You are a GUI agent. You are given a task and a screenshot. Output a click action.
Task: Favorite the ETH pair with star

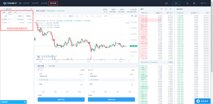[x=3, y=23]
